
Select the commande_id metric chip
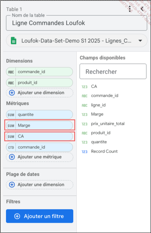click(x=40, y=147)
